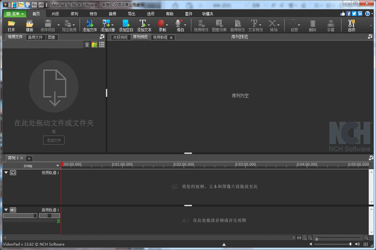Collapse 视频轨道 1 with its triangle
Screen dimensions: 376x250
click(6, 173)
